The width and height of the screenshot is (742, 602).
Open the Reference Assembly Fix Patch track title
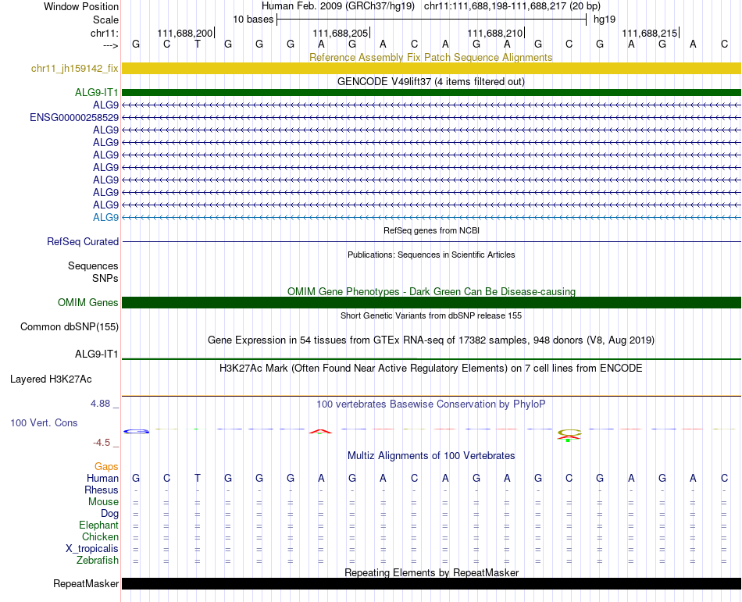point(430,57)
